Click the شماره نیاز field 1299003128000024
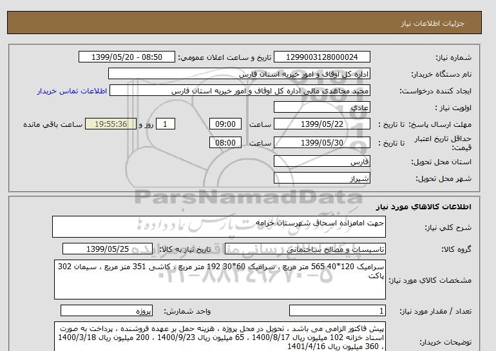496x351 pixels. pyautogui.click(x=321, y=57)
